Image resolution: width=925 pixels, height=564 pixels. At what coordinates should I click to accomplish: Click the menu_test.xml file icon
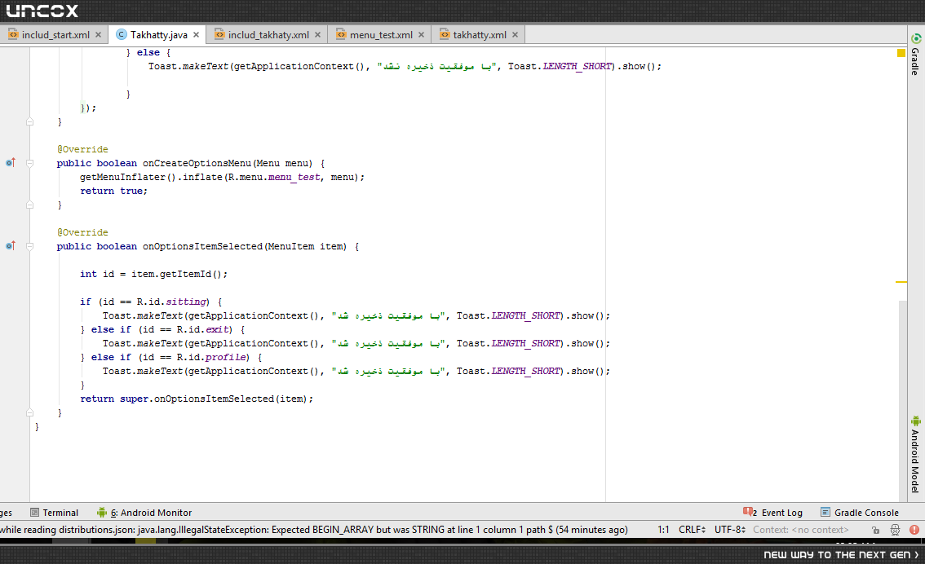tap(341, 35)
